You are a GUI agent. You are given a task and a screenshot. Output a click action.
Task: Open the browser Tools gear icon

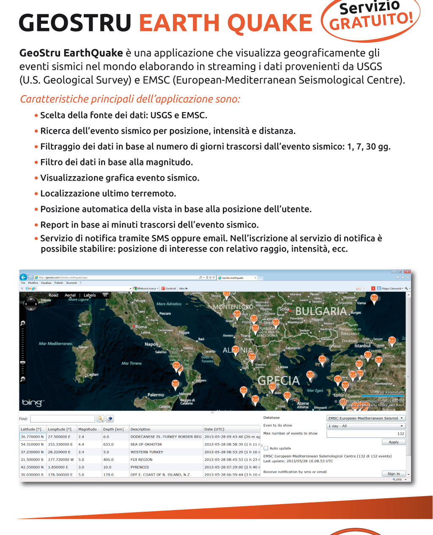pos(408,277)
